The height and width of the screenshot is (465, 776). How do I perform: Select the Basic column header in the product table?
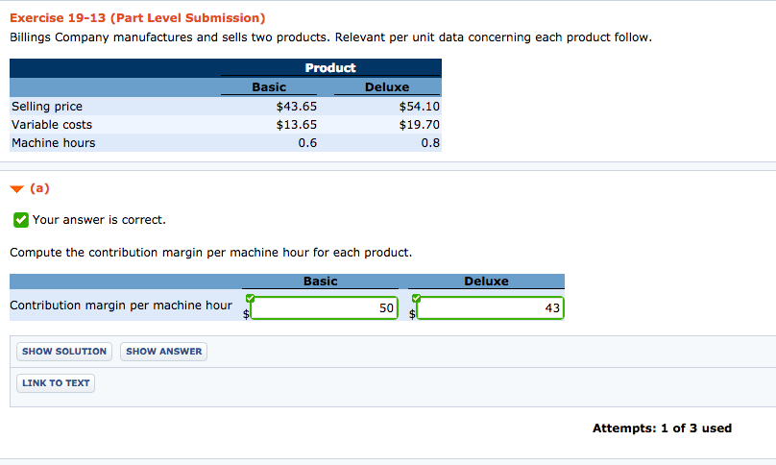click(269, 87)
